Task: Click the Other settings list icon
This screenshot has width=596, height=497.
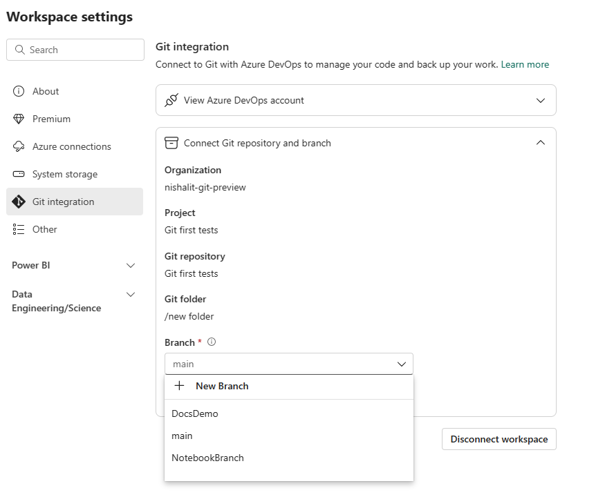Action: pos(19,229)
